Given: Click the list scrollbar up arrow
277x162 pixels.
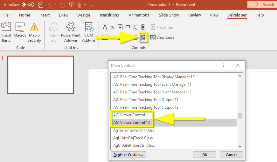Looking at the screenshot, I should coord(240,76).
